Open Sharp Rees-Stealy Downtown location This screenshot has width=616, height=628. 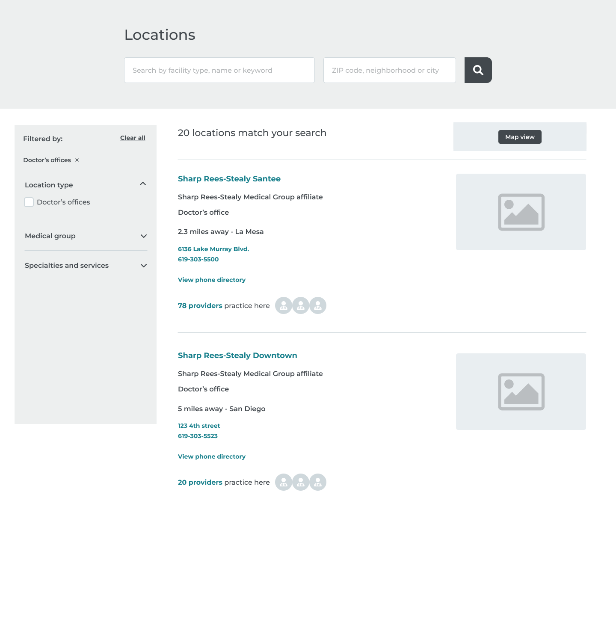(x=237, y=355)
